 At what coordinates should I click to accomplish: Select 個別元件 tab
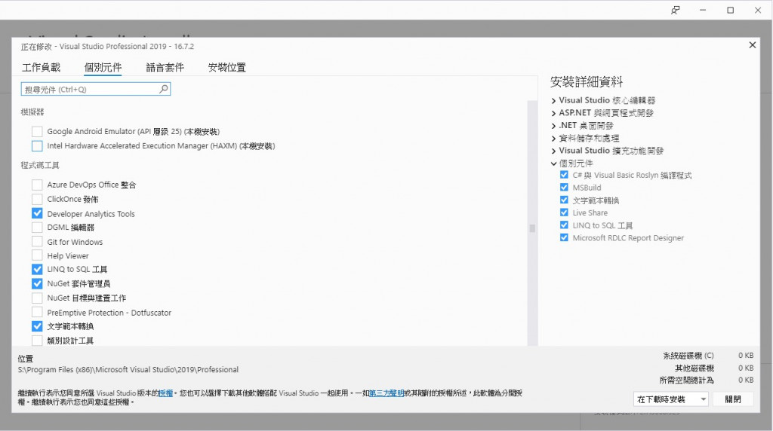click(103, 67)
